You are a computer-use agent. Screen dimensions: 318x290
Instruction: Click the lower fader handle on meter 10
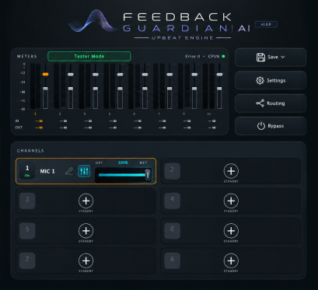tap(219, 89)
